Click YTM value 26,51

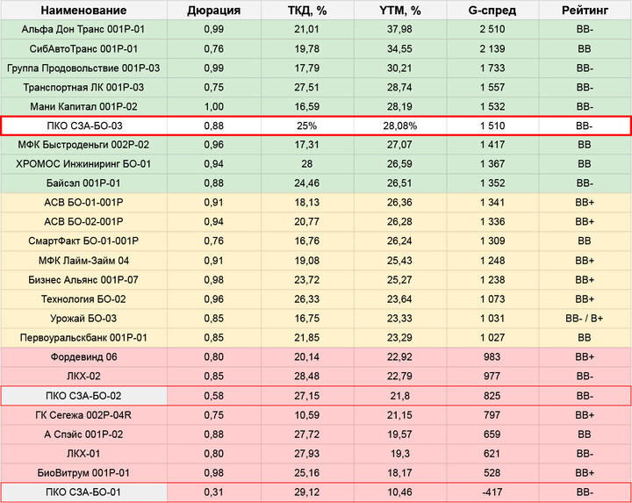point(400,183)
